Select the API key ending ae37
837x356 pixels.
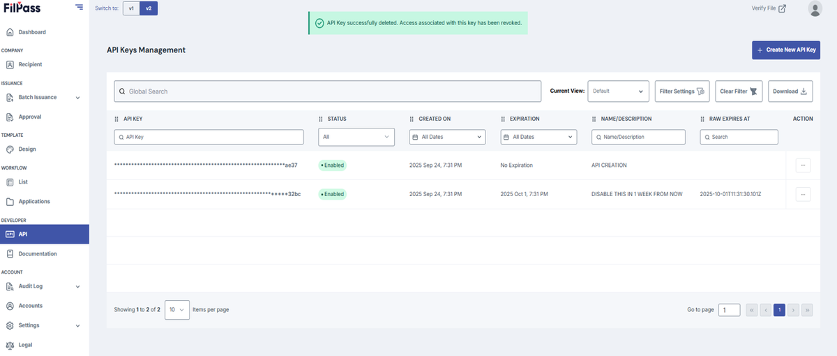(206, 165)
